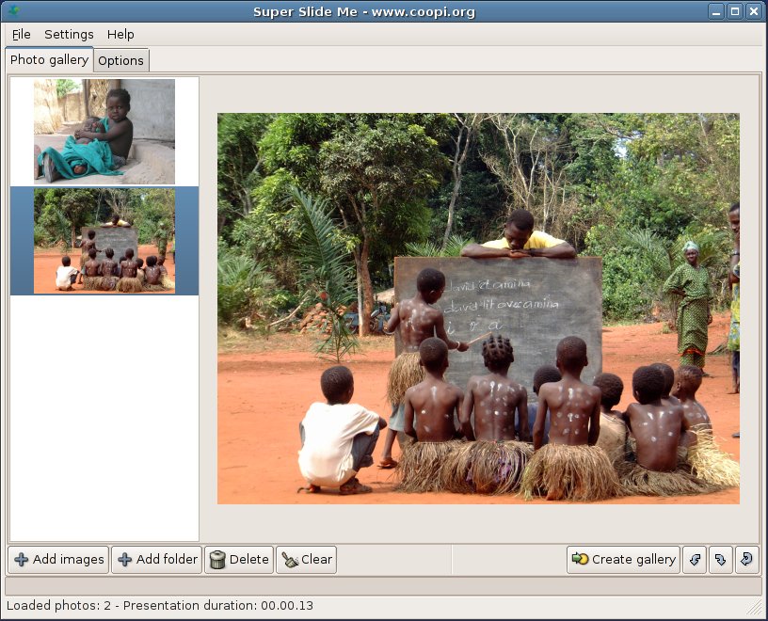Select the Photo gallery tab
768x621 pixels.
pyautogui.click(x=49, y=59)
